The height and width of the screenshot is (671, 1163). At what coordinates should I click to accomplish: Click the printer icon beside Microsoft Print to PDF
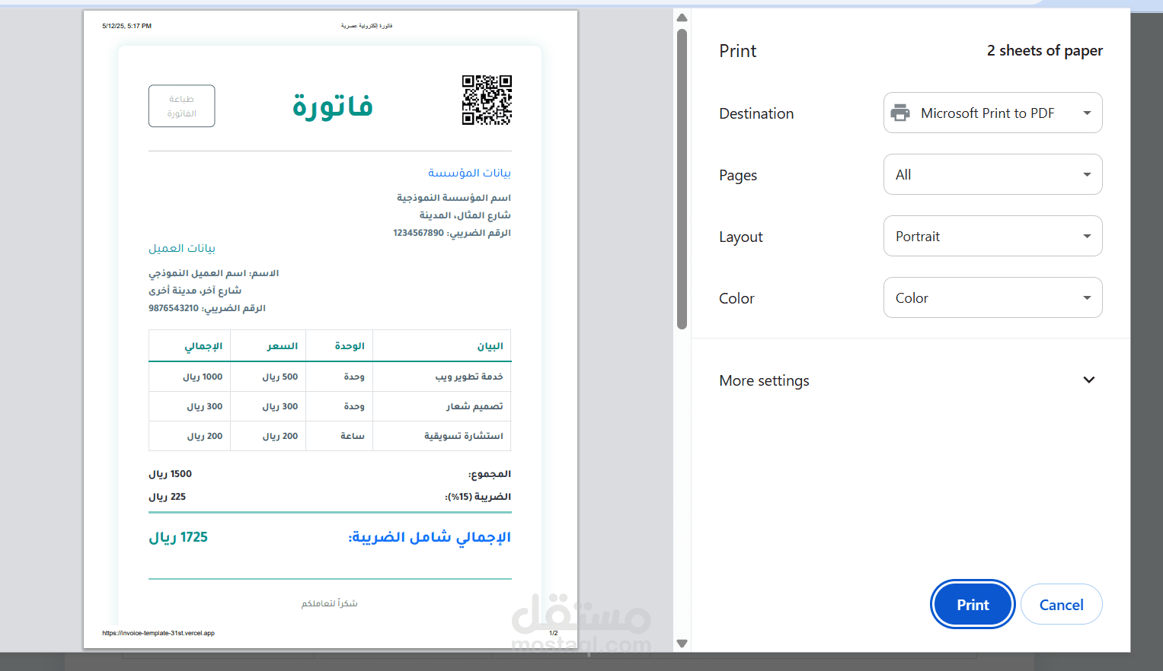coord(902,113)
